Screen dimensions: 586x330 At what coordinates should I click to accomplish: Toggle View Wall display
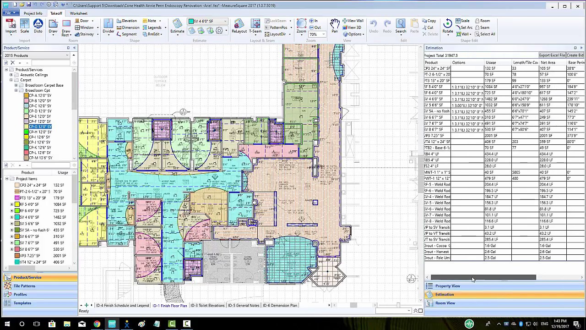[x=353, y=21]
